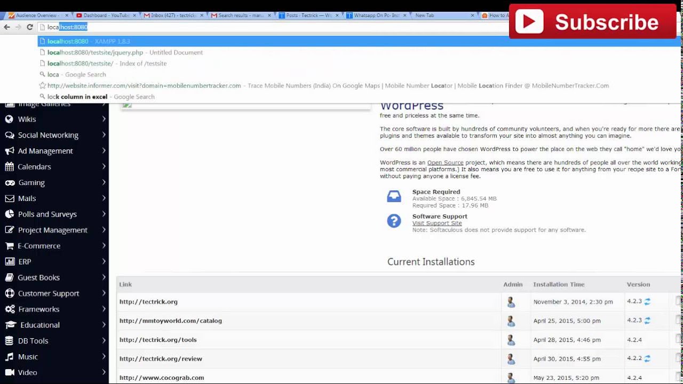The height and width of the screenshot is (384, 683).
Task: Open the http://www.cocograb.com link
Action: (162, 378)
